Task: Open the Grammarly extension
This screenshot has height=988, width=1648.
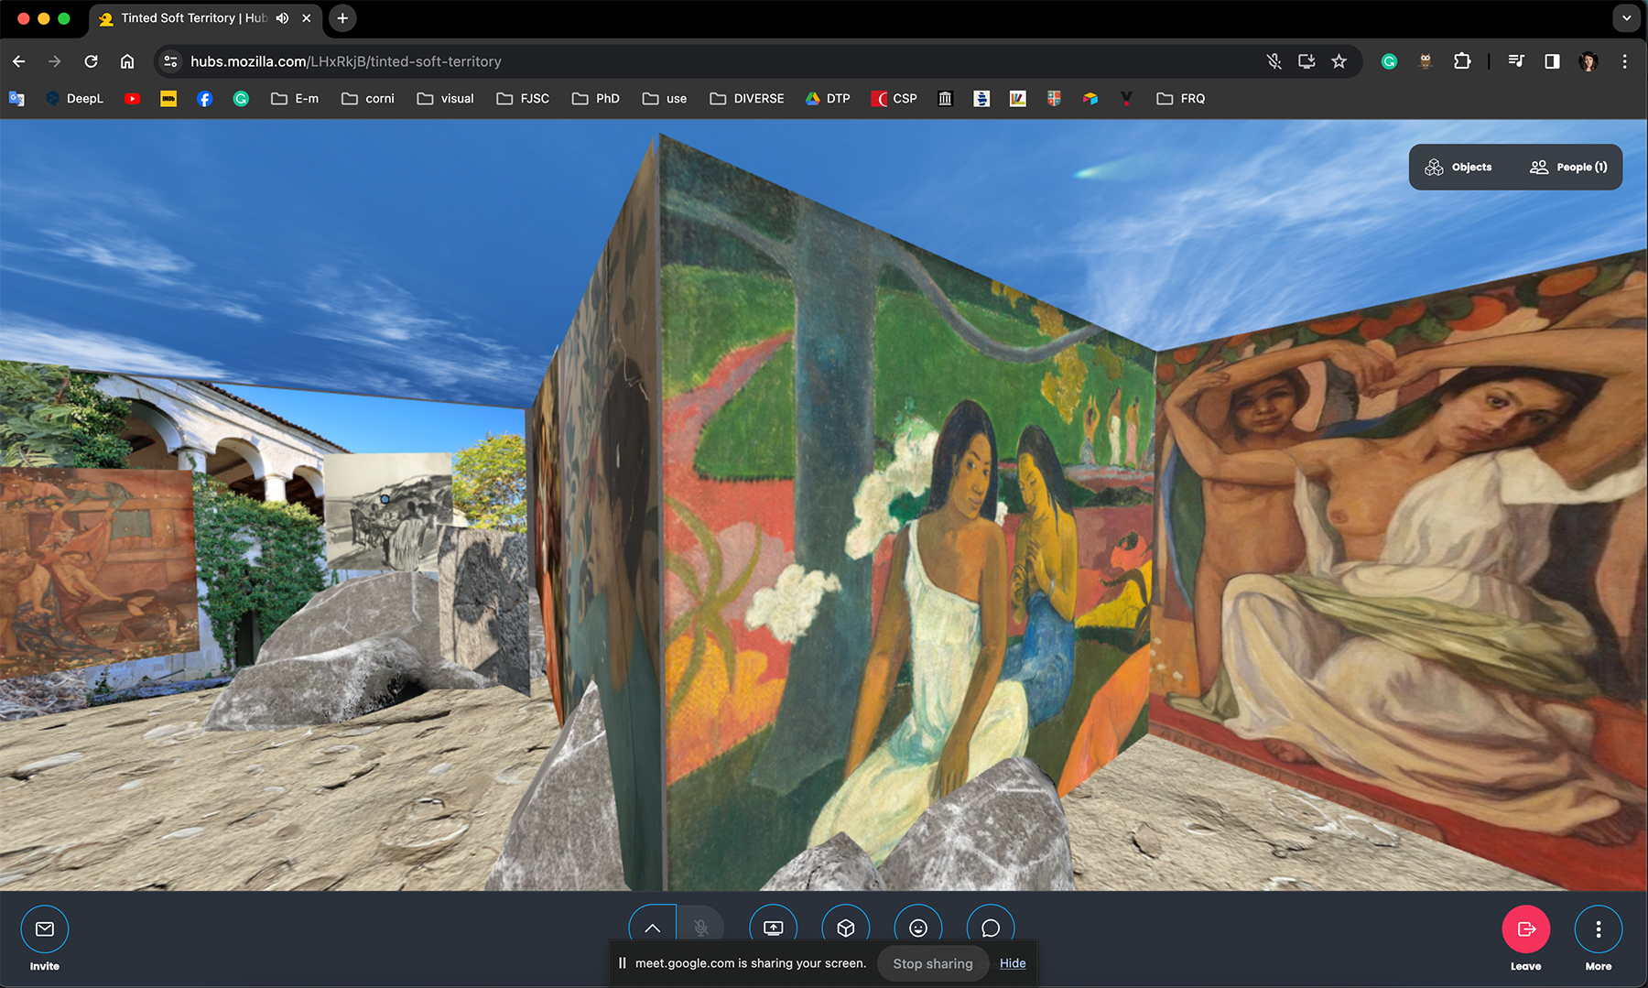Action: pyautogui.click(x=1389, y=61)
